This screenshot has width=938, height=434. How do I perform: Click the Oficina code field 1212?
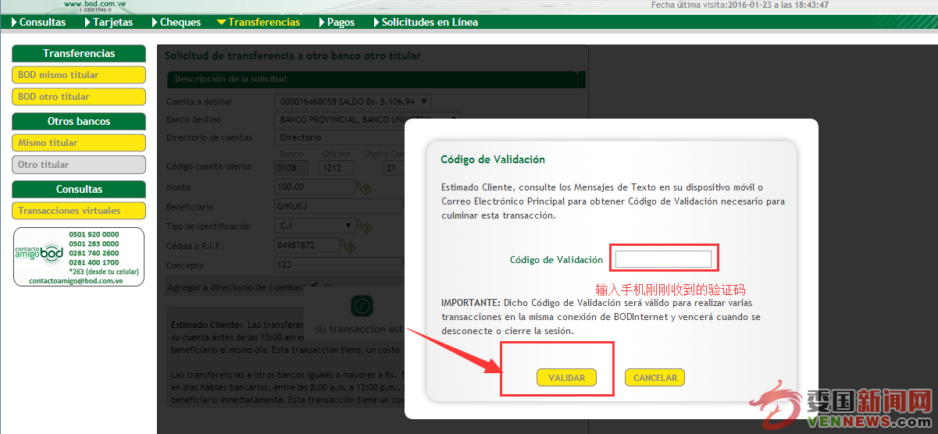tap(337, 168)
